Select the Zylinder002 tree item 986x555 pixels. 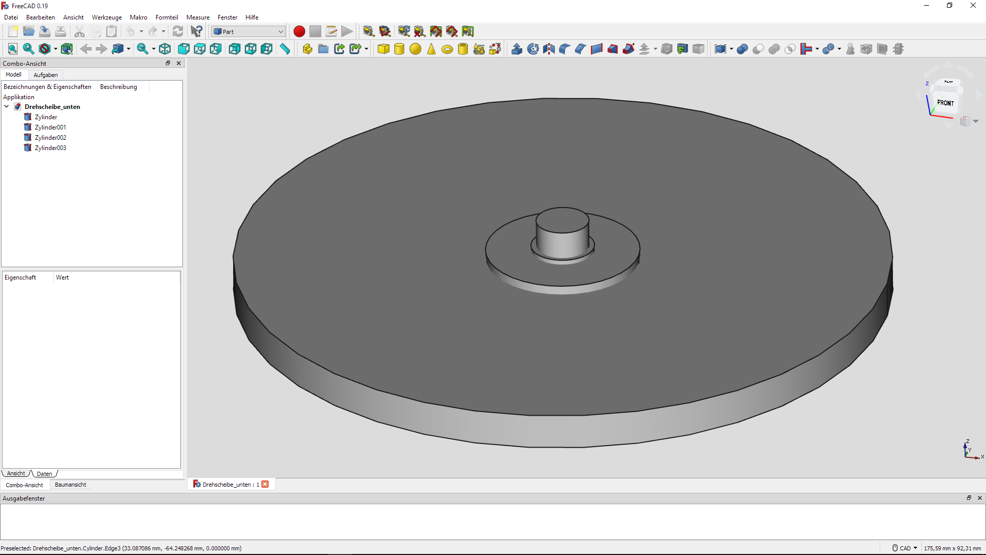(x=50, y=137)
